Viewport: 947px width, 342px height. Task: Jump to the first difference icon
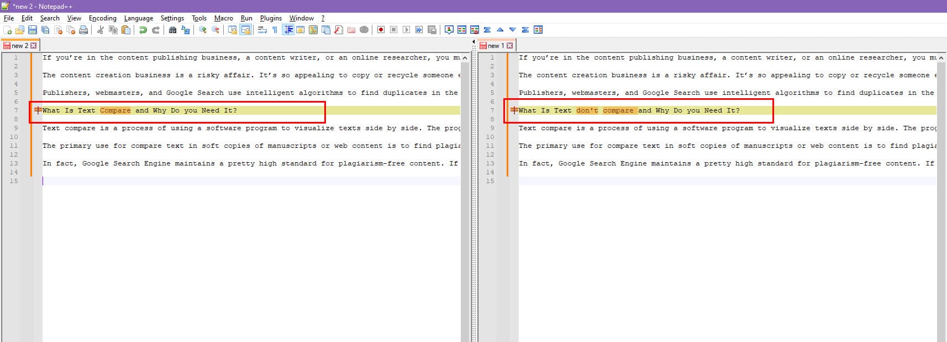tap(487, 30)
